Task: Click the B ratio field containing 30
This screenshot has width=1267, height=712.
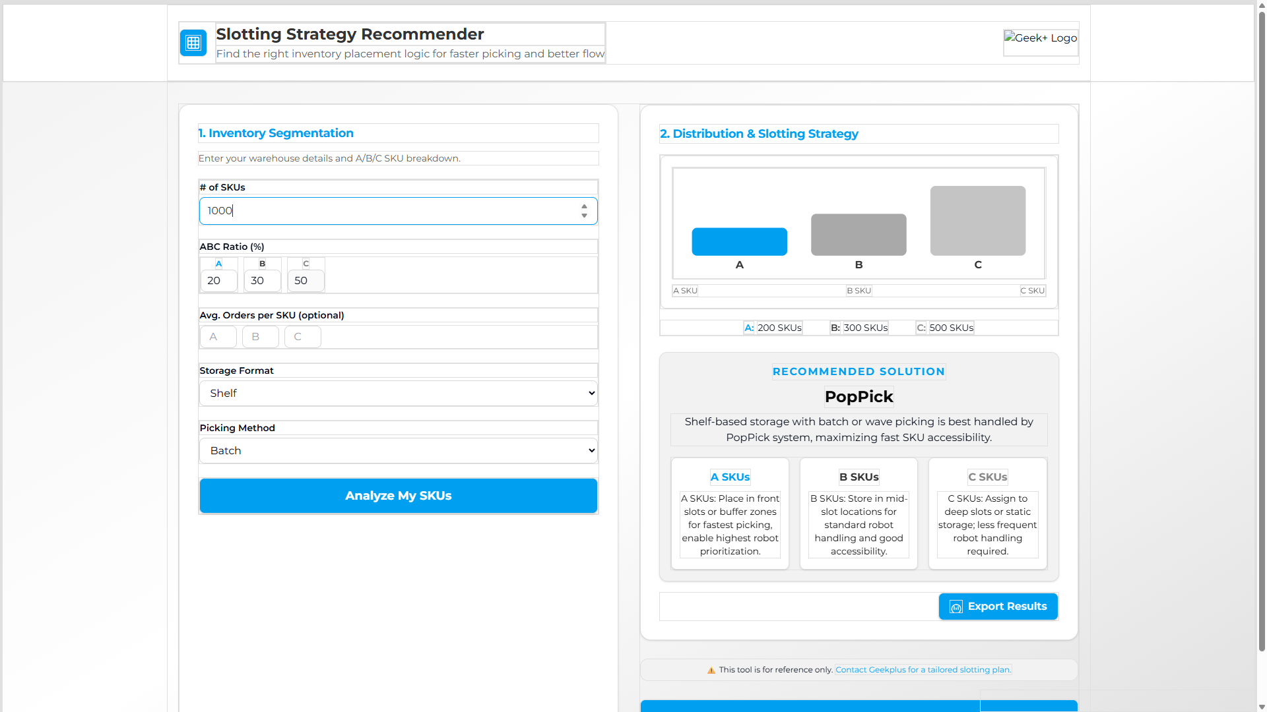Action: 262,280
